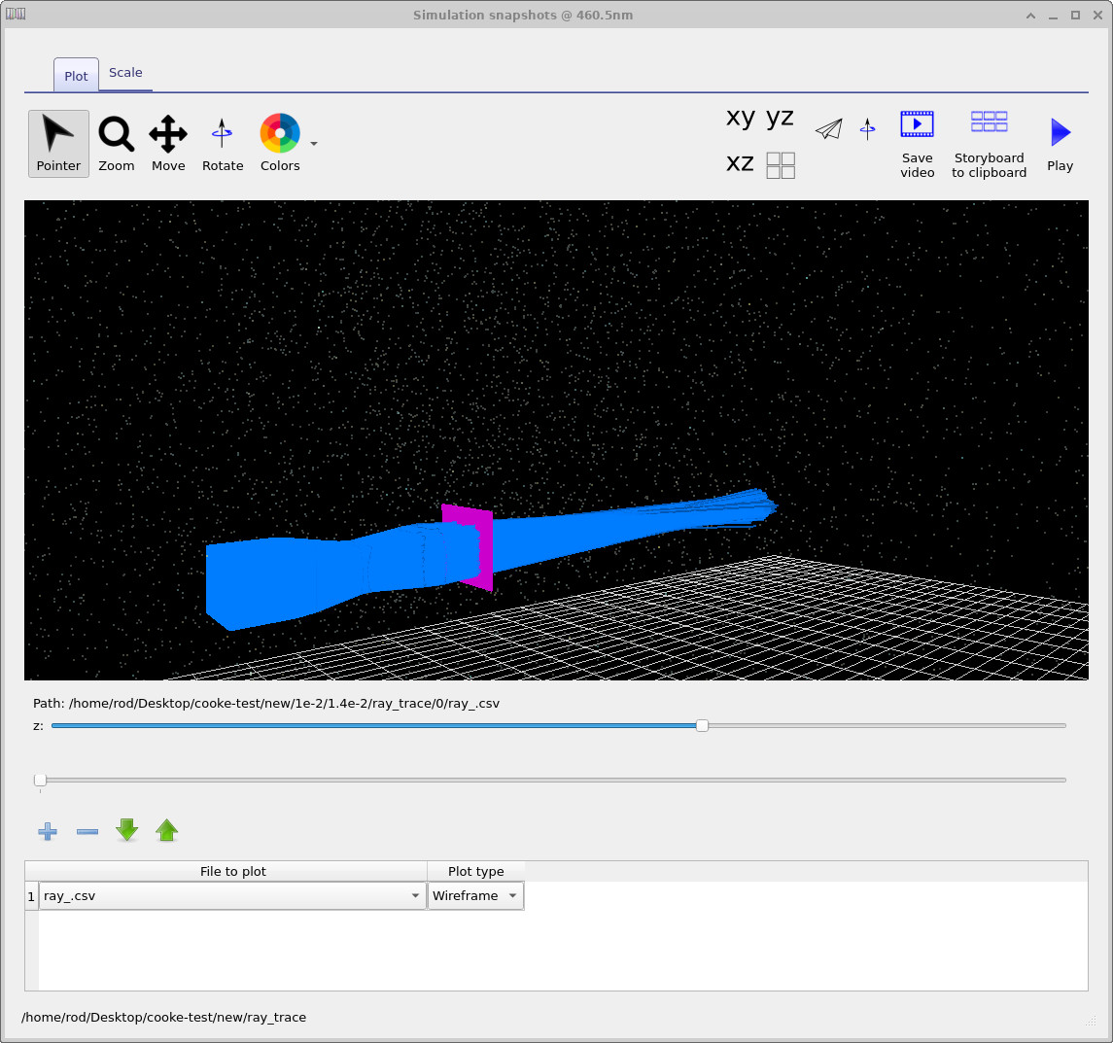Screen dimensions: 1113x1043
Task: Open the Wireframe plot type dropdown
Action: pos(512,895)
